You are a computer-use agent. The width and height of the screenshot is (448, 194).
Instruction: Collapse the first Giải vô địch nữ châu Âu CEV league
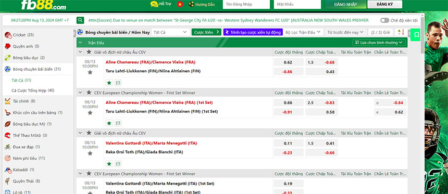click(x=80, y=52)
